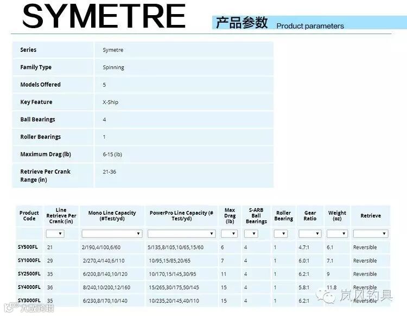The width and height of the screenshot is (407, 316).
Task: Click the SYMETRE title heading
Action: click(x=104, y=16)
